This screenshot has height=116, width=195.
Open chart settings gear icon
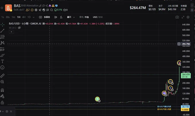point(188,17)
